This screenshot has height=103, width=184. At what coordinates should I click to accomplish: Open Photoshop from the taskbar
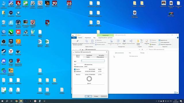(x=26, y=101)
